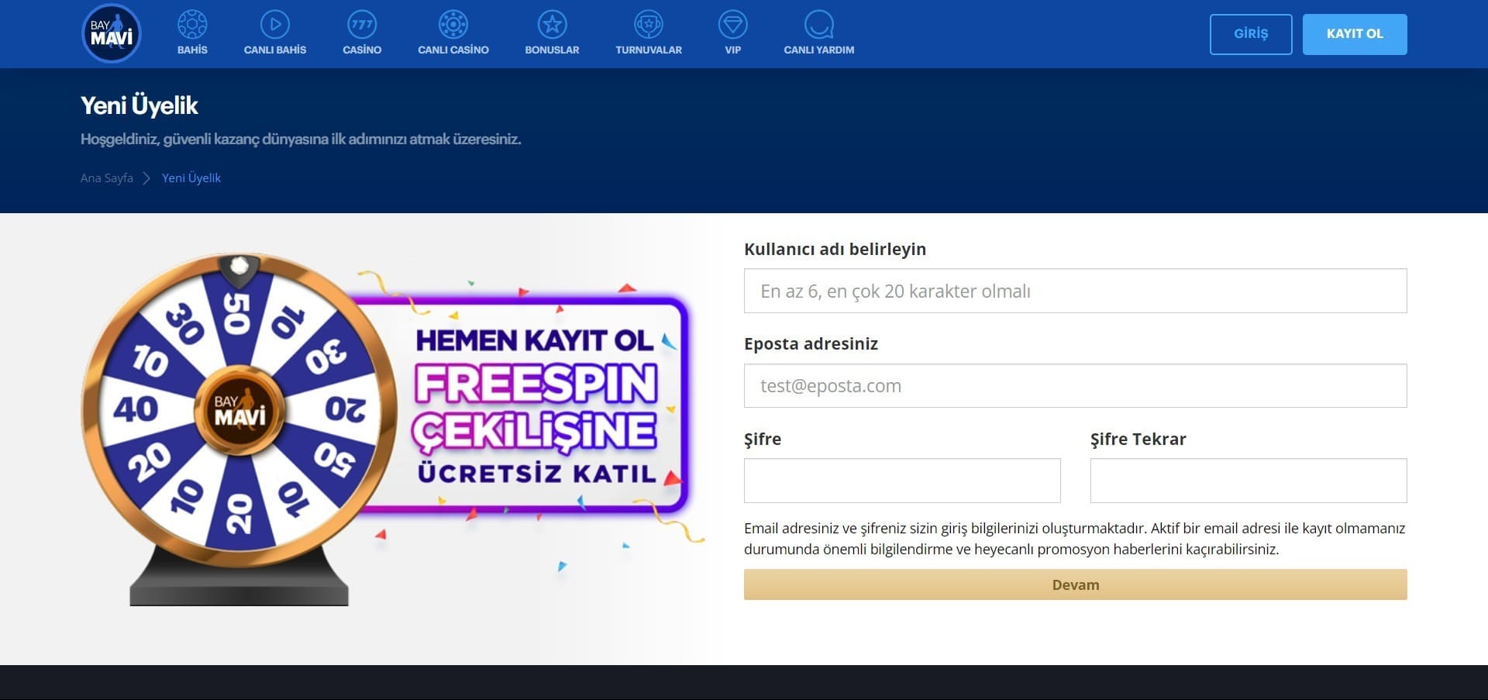Click the Şifre Tekrar input field

click(x=1248, y=481)
